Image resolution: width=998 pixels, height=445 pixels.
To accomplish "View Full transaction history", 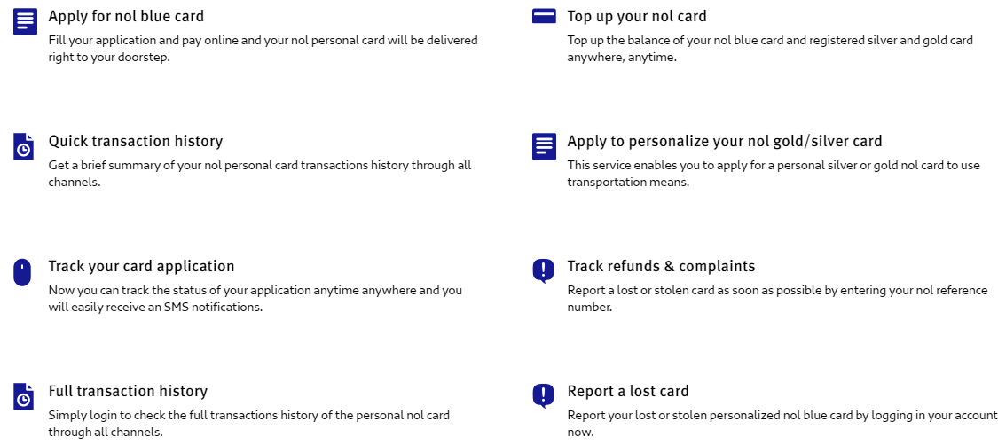I will coord(128,391).
